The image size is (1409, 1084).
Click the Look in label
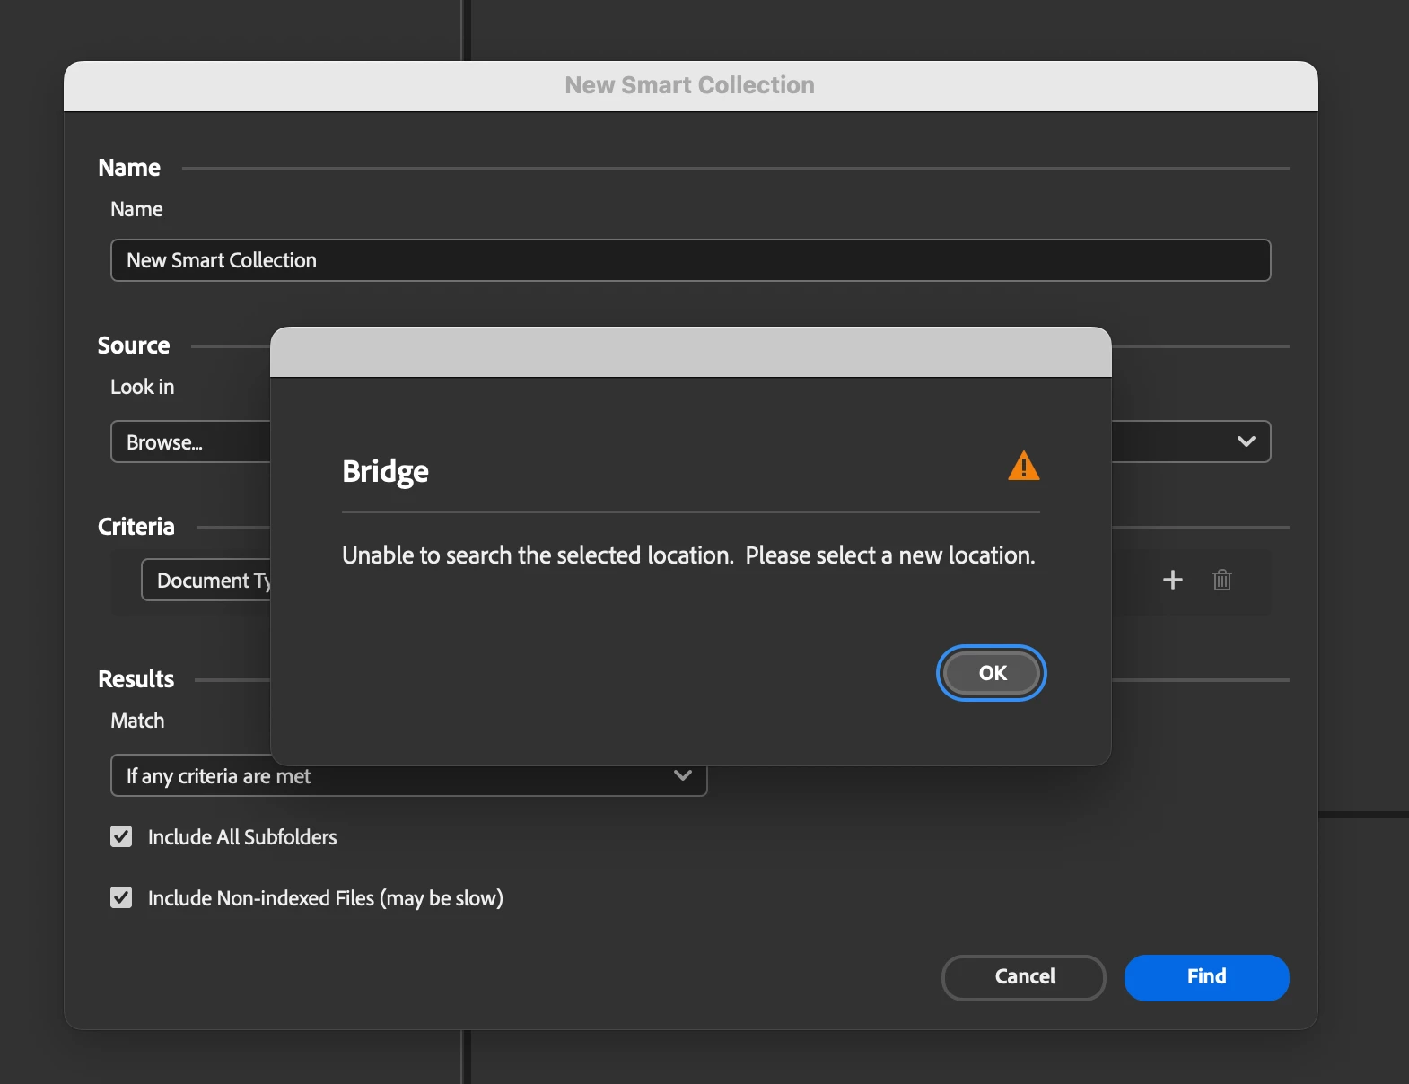[142, 387]
